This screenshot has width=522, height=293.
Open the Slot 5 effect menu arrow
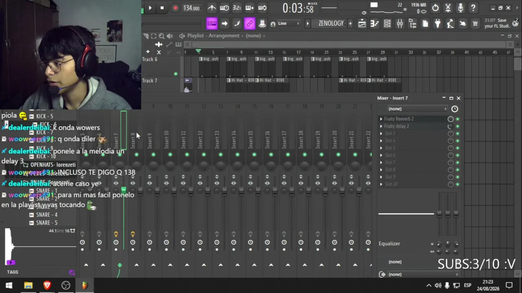coord(381,148)
